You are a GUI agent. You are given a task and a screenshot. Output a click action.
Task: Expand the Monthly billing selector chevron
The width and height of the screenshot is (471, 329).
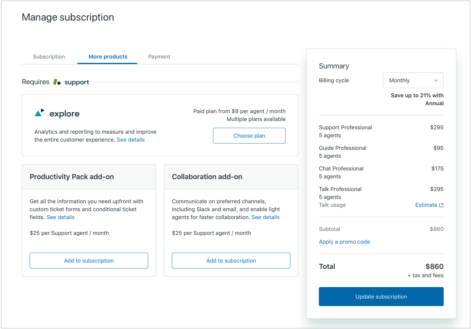437,80
